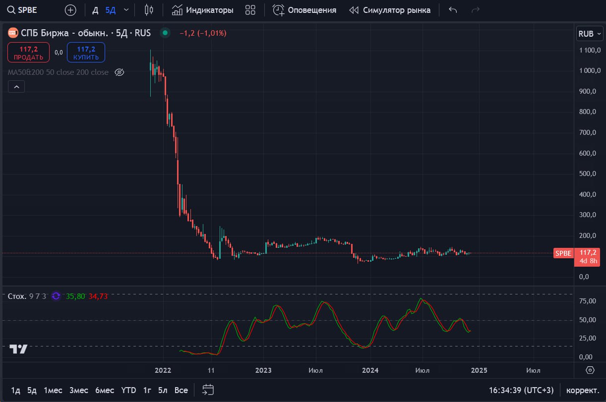
Task: Set time range to 5д
Action: point(32,390)
